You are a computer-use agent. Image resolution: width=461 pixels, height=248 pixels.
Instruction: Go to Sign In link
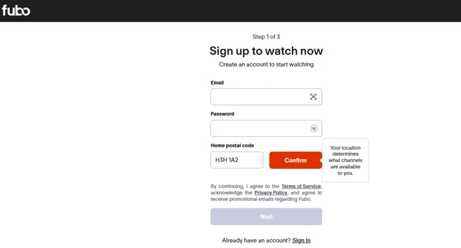pos(301,241)
